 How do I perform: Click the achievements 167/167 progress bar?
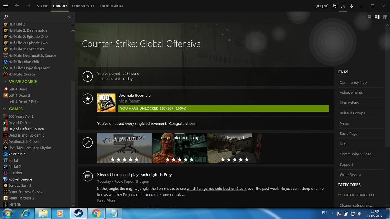pyautogui.click(x=223, y=109)
